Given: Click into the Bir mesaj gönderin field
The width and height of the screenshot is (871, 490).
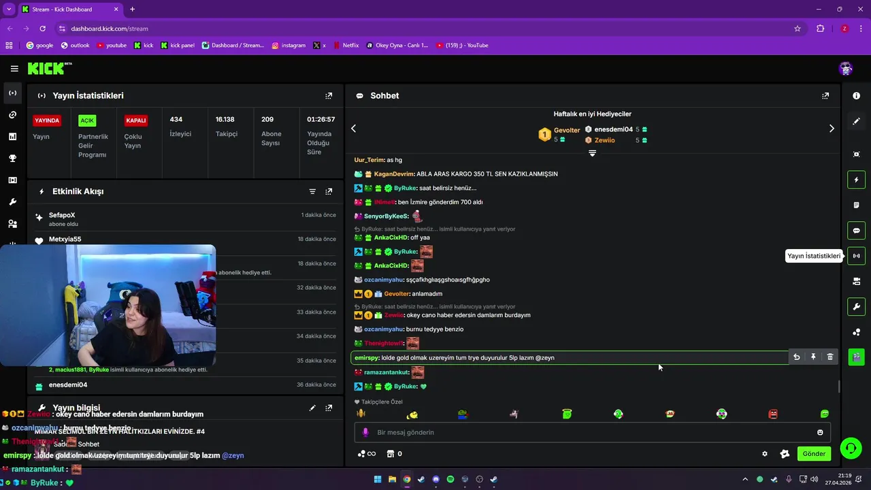Looking at the screenshot, I should 592,432.
